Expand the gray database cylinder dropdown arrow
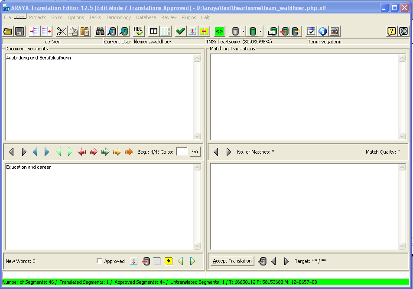This screenshot has width=413, height=289. (244, 31)
